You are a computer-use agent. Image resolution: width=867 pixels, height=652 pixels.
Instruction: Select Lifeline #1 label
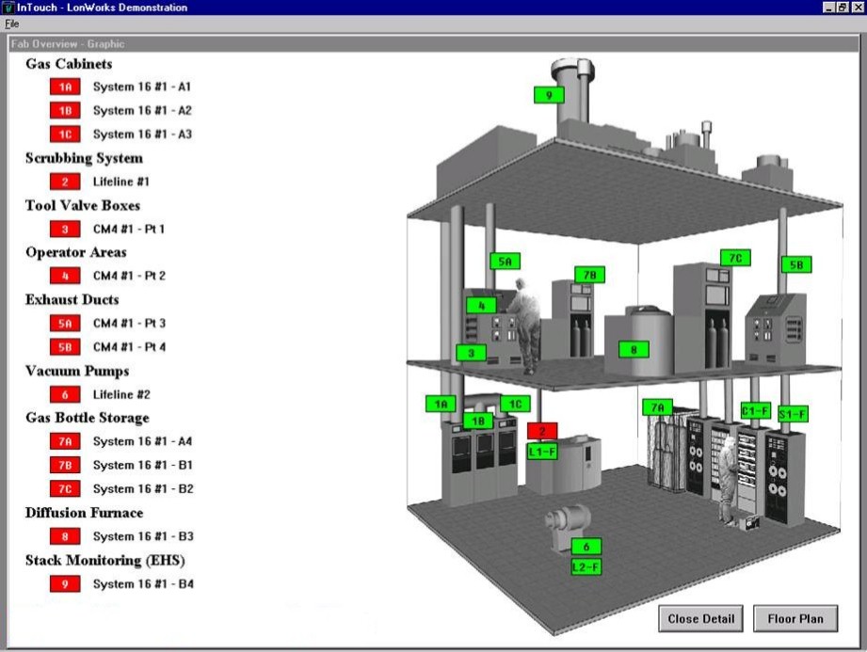click(120, 182)
